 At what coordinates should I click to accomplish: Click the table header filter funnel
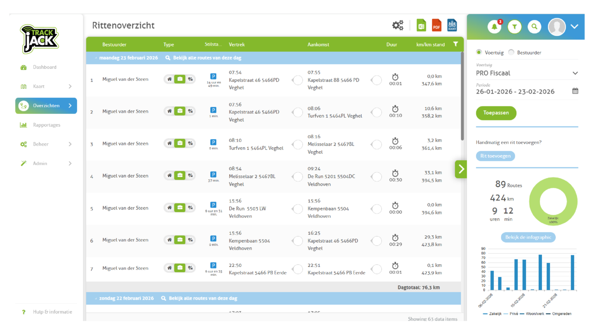(x=455, y=44)
